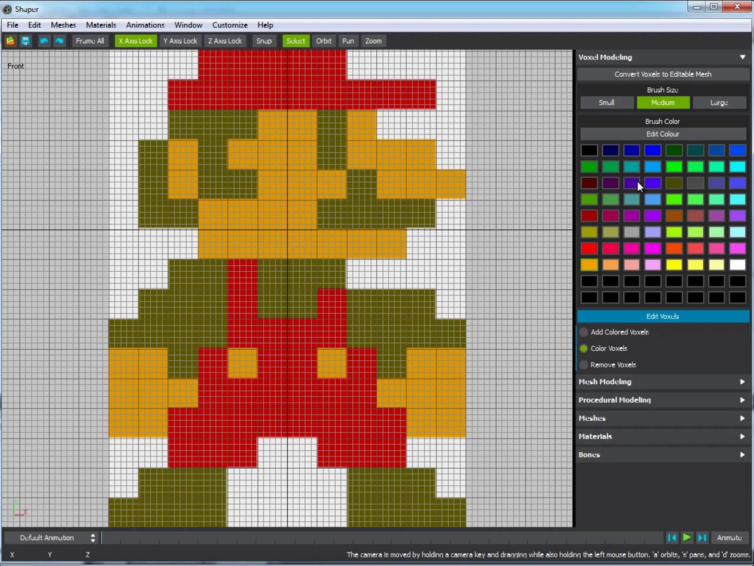
Task: Click the Front viewport label
Action: click(16, 66)
